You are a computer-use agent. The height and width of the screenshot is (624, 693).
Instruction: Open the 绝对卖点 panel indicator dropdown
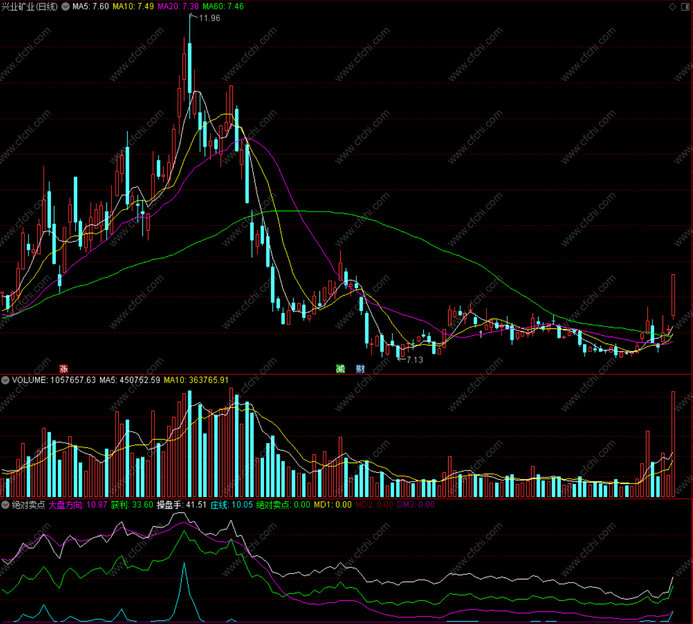tap(6, 505)
